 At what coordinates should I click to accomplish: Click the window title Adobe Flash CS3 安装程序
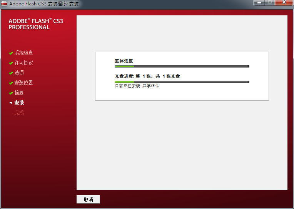(x=44, y=3)
